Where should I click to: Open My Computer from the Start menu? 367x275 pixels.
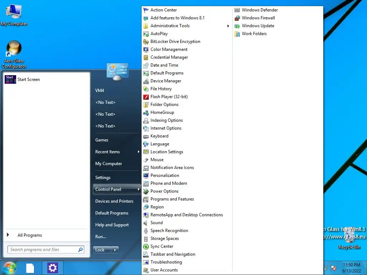(x=116, y=164)
